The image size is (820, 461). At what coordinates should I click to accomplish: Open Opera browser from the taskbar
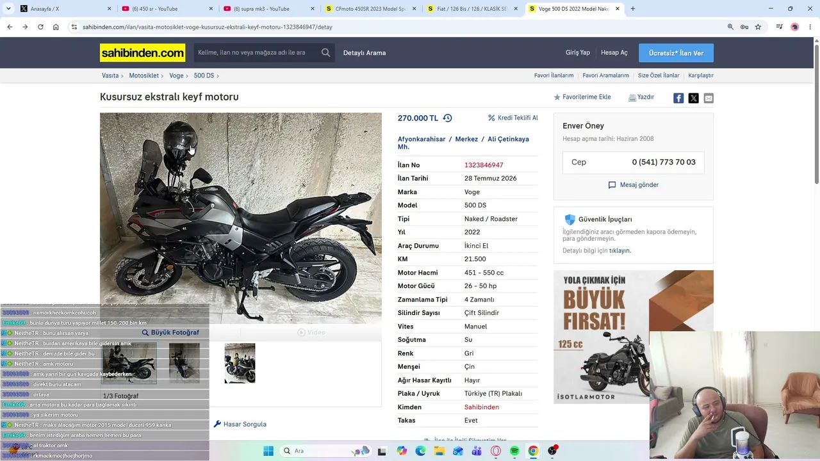click(496, 451)
